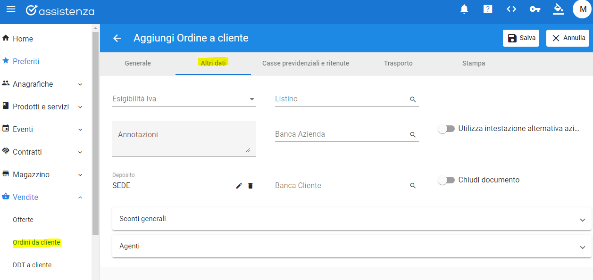Image resolution: width=593 pixels, height=280 pixels.
Task: Open the notifications bell
Action: pos(464,9)
